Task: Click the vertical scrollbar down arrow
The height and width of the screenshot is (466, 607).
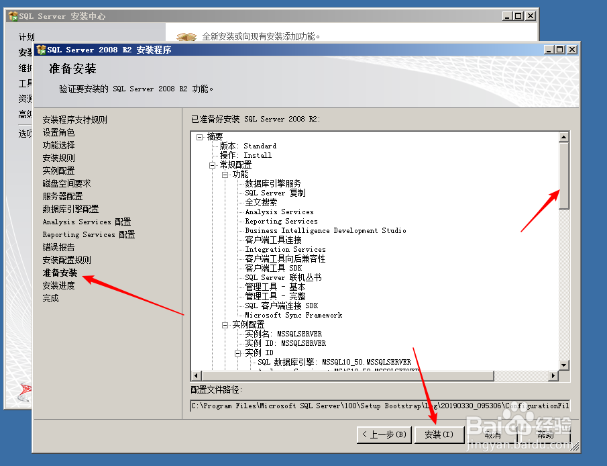Action: [x=564, y=365]
